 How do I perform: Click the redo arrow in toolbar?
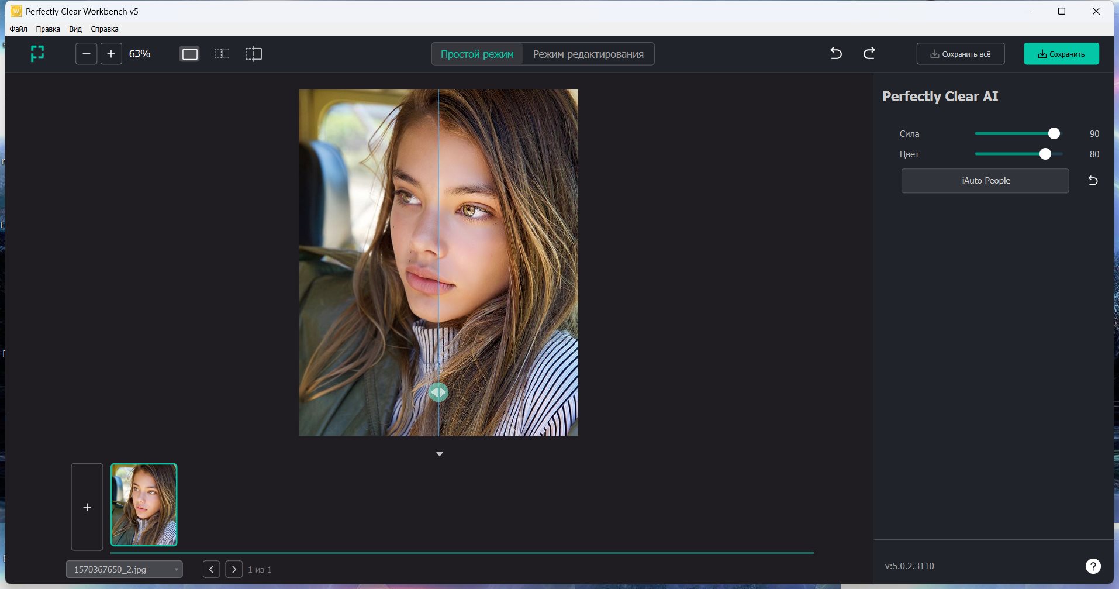click(869, 54)
